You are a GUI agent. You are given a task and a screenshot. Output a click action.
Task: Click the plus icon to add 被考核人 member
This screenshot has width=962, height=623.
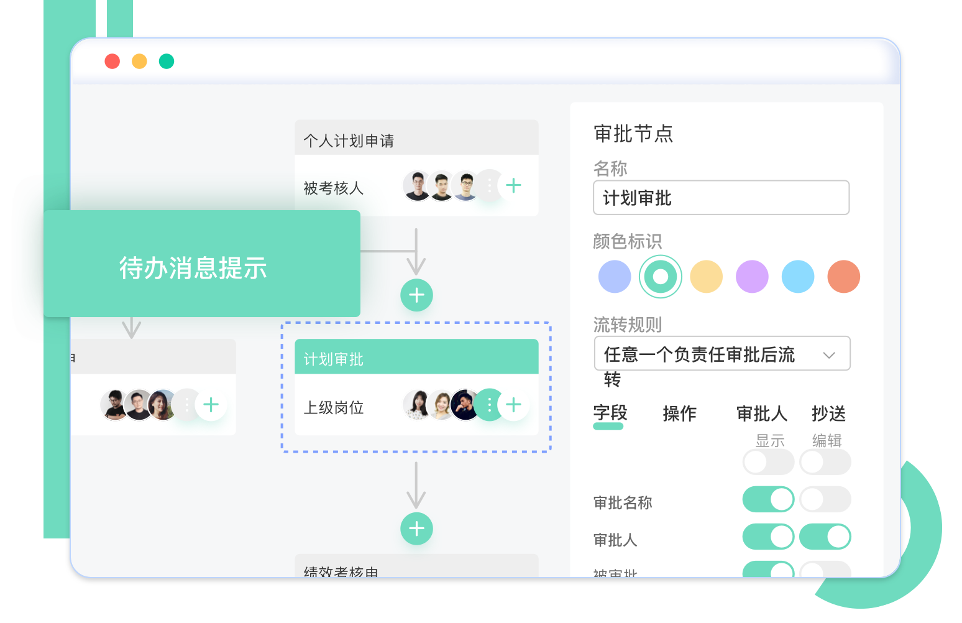click(513, 186)
